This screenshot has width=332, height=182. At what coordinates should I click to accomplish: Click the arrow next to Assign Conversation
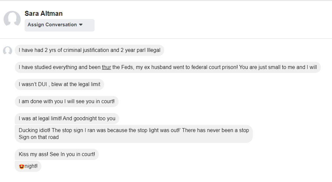(81, 25)
